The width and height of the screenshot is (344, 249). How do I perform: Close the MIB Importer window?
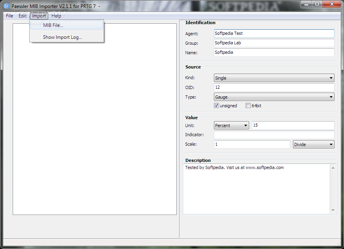tap(331, 4)
